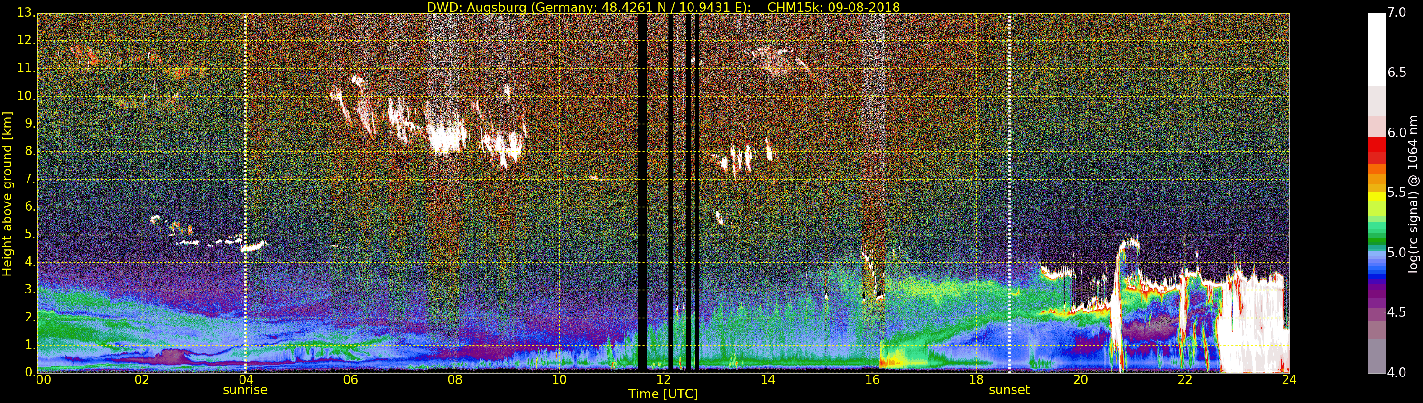Select the '24' time axis tick label
Image resolution: width=1423 pixels, height=403 pixels.
tap(1289, 380)
